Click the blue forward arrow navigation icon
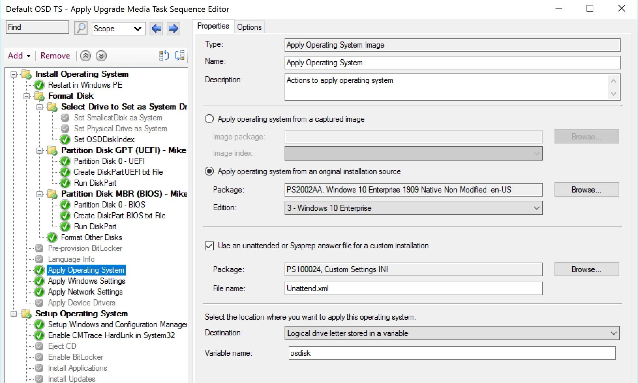 (173, 29)
